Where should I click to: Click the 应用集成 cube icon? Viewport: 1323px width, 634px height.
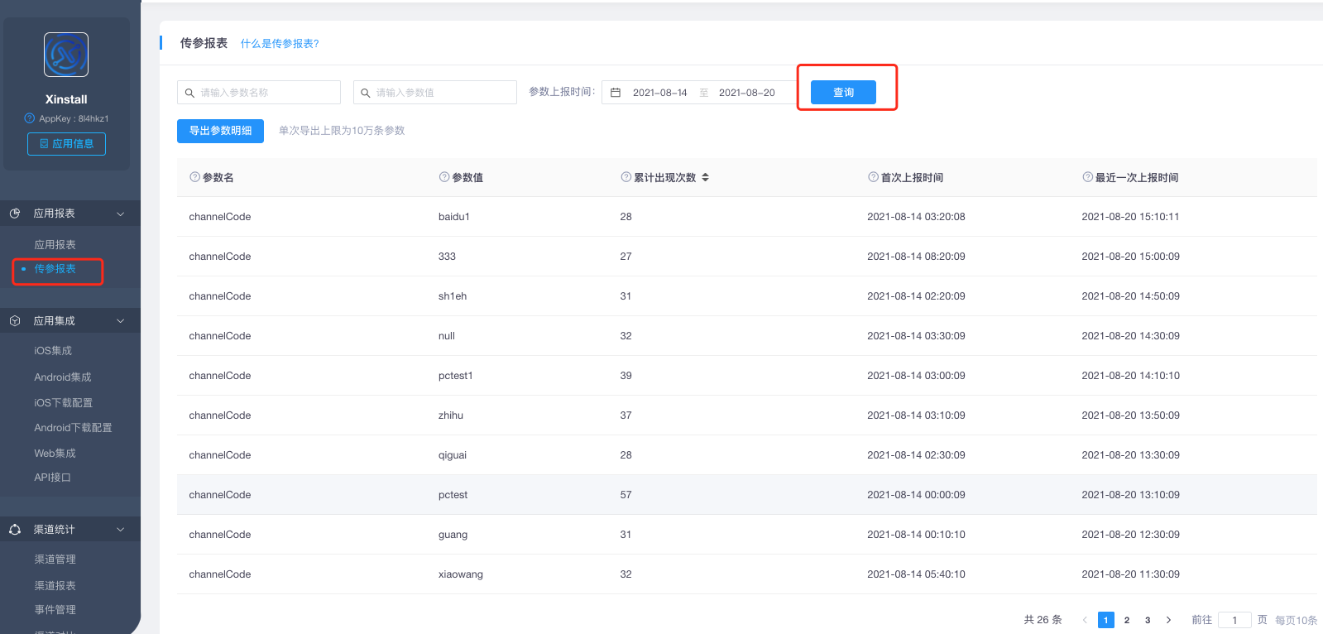tap(15, 321)
